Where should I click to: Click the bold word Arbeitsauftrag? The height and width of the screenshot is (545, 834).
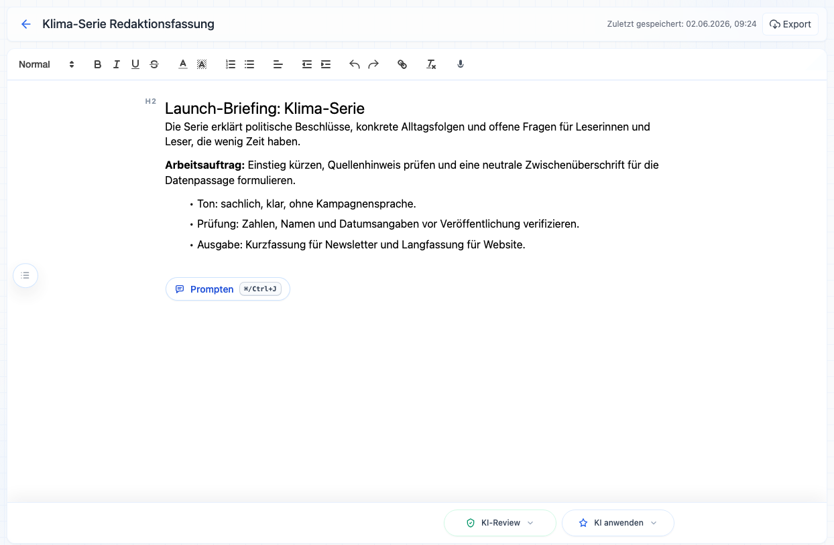(x=205, y=165)
